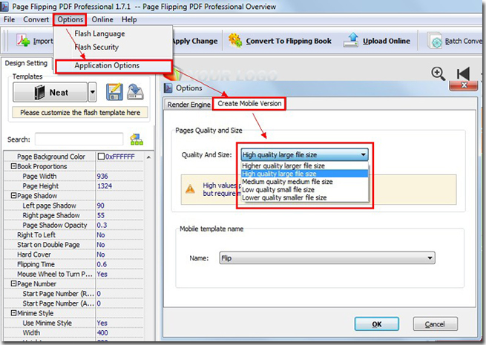Click the first page arrow icon
Screen dimensions: 486x345
463,73
